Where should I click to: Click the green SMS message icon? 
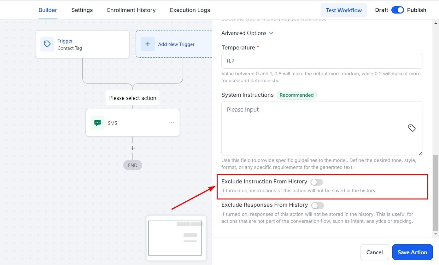[97, 123]
